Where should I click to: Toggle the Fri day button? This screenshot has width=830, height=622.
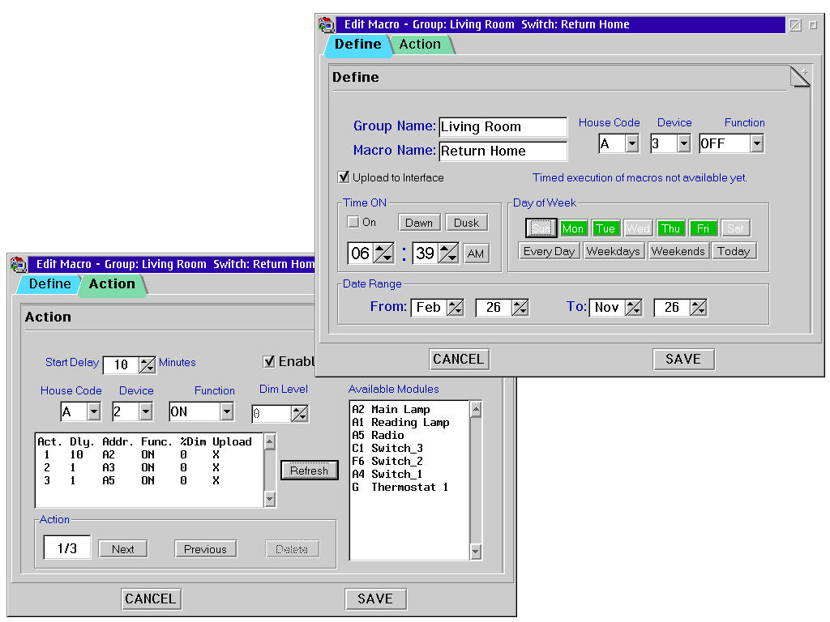703,228
